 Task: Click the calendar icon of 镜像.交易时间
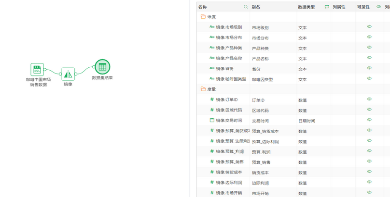point(212,120)
